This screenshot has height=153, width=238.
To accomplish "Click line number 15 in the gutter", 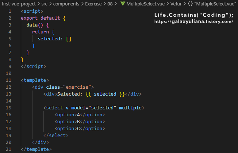I will 8,108.
